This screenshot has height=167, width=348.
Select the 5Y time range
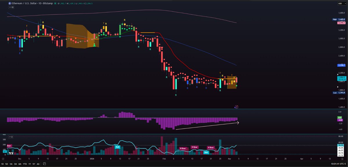pos(34,164)
